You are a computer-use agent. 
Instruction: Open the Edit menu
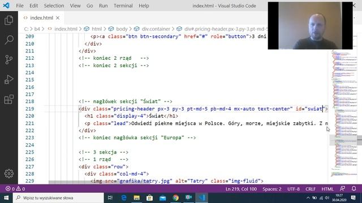(33, 6)
